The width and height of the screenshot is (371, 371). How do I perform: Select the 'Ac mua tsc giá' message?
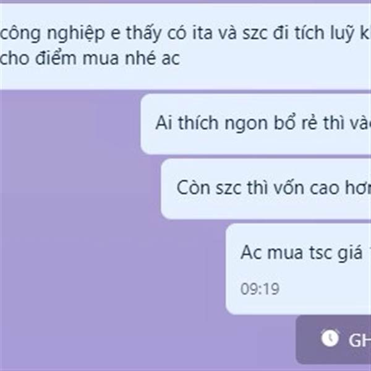[x=299, y=269]
